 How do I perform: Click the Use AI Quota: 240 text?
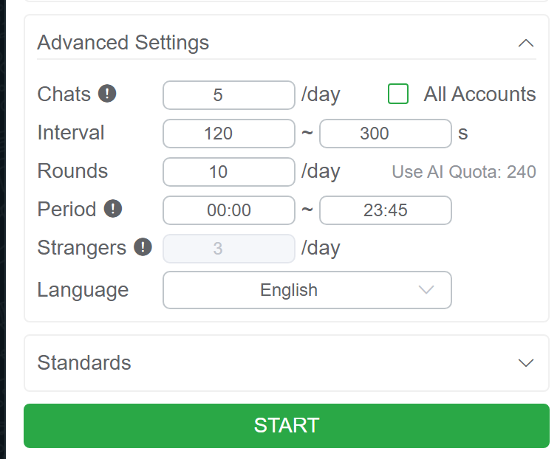[x=464, y=172]
